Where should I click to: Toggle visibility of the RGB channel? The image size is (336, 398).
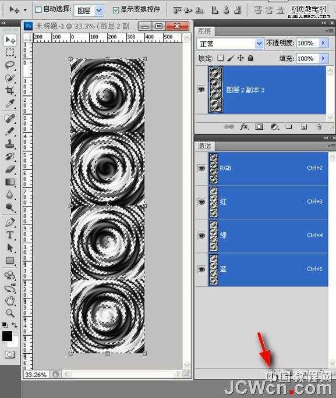[201, 168]
